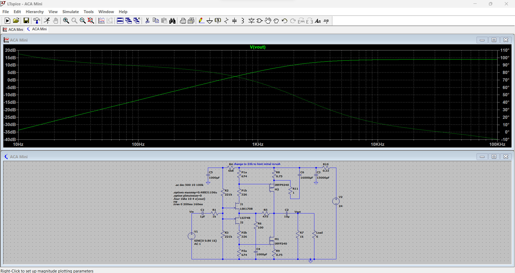
Task: Switch to the ACA Mini waveform tab
Action: point(13,29)
